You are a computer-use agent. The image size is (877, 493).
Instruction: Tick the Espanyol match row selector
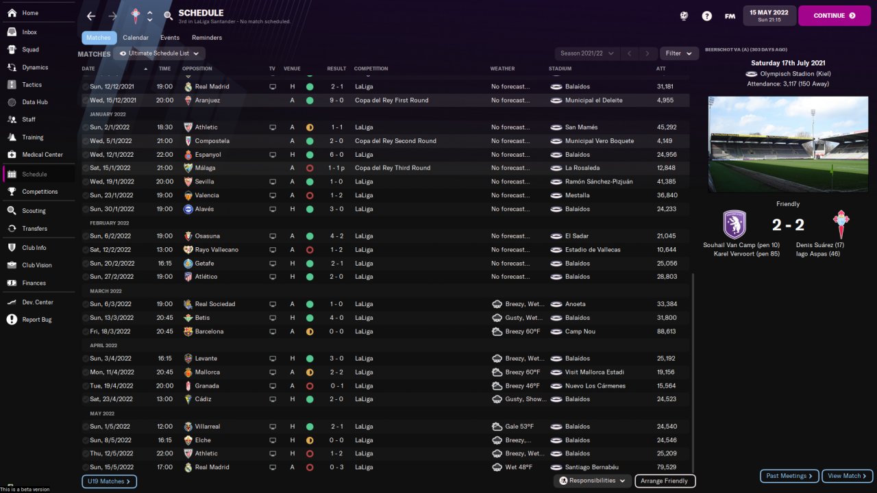pyautogui.click(x=86, y=155)
